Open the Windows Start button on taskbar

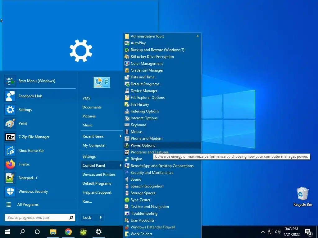7,232
